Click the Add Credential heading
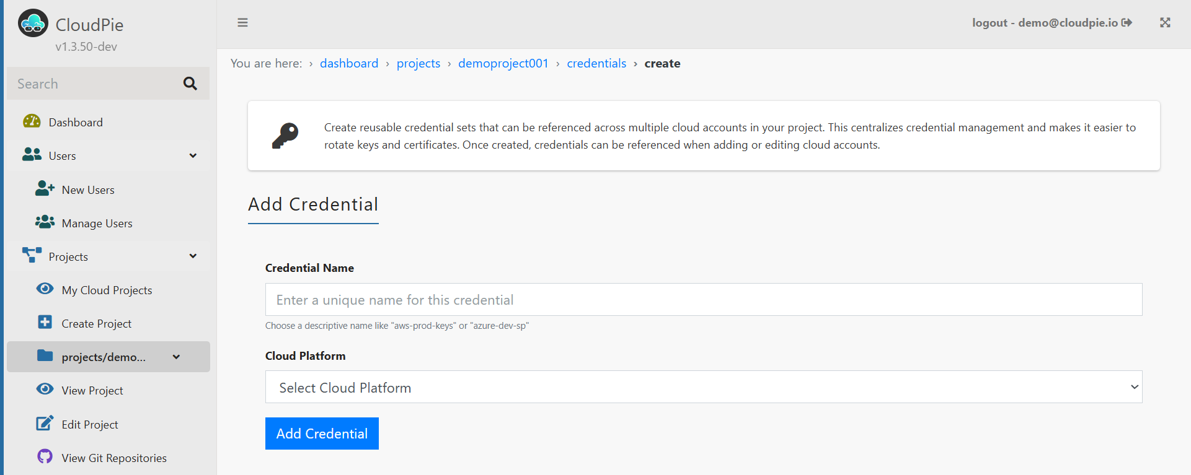Screen dimensions: 1191x475 point(313,204)
